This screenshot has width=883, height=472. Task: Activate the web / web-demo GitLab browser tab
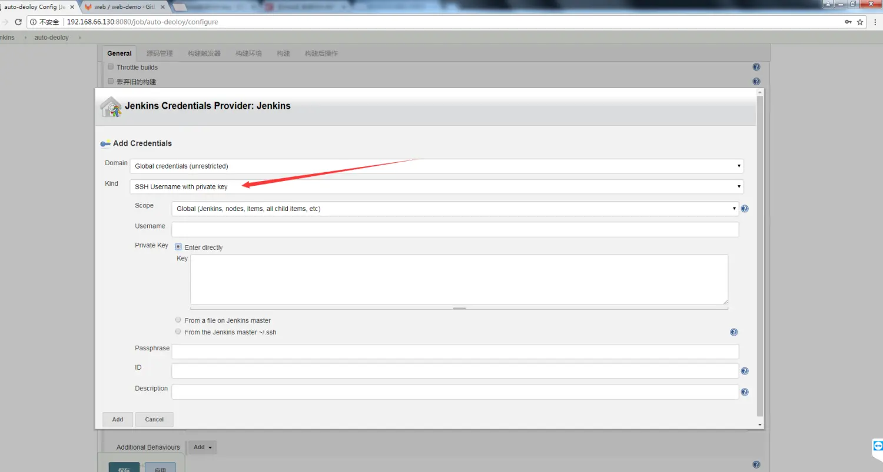125,7
